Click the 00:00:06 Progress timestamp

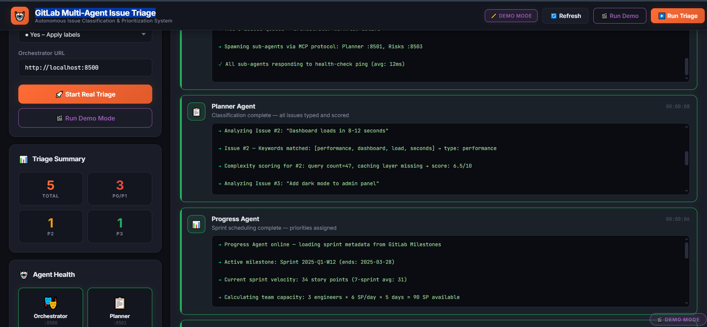tap(677, 219)
